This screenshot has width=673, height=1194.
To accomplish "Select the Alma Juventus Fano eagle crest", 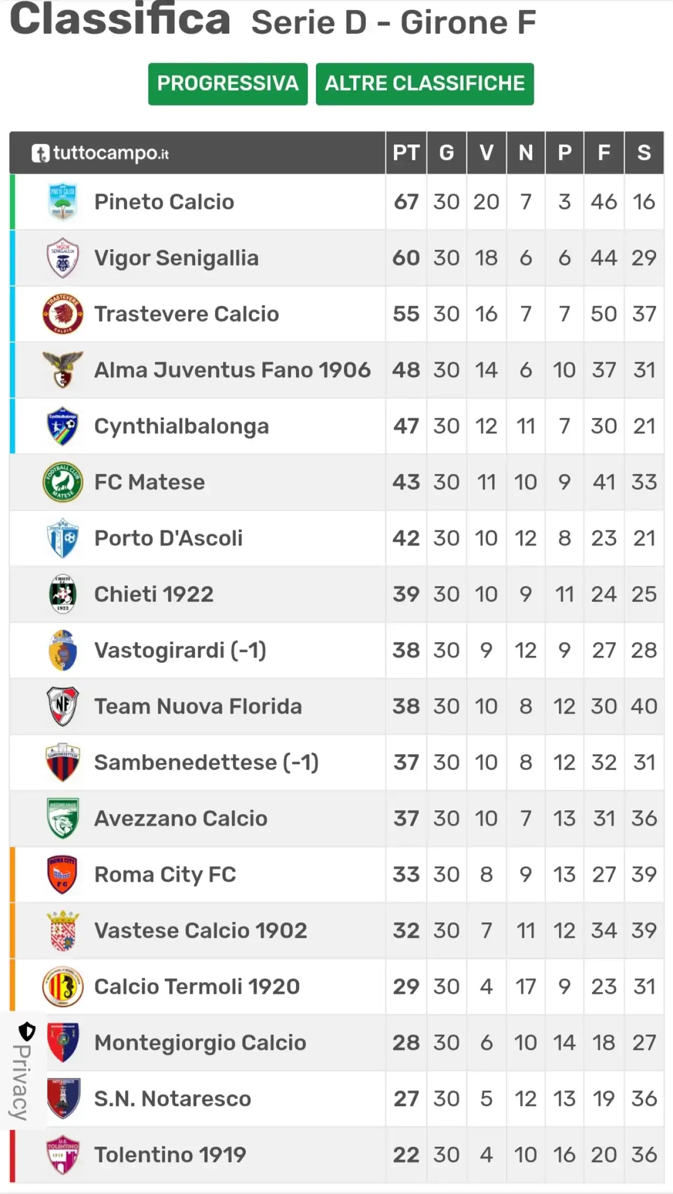I will click(x=63, y=370).
